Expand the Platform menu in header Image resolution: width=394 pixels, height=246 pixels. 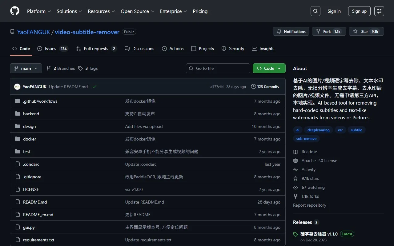38,11
